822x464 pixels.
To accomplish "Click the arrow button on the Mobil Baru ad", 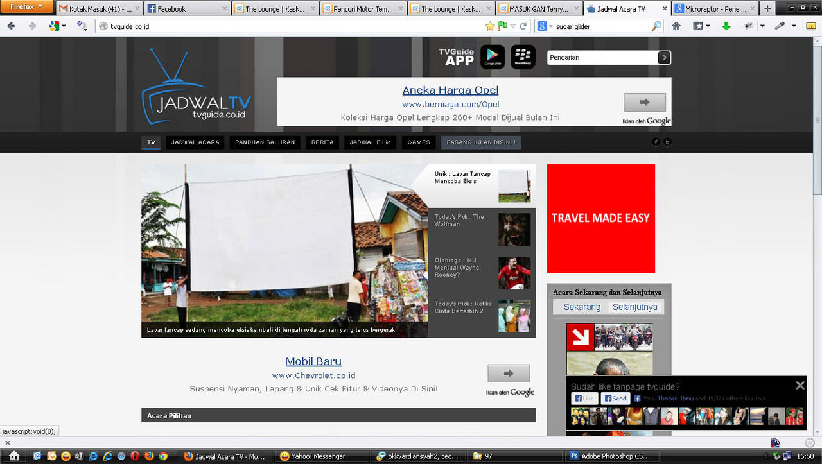I will tap(509, 374).
